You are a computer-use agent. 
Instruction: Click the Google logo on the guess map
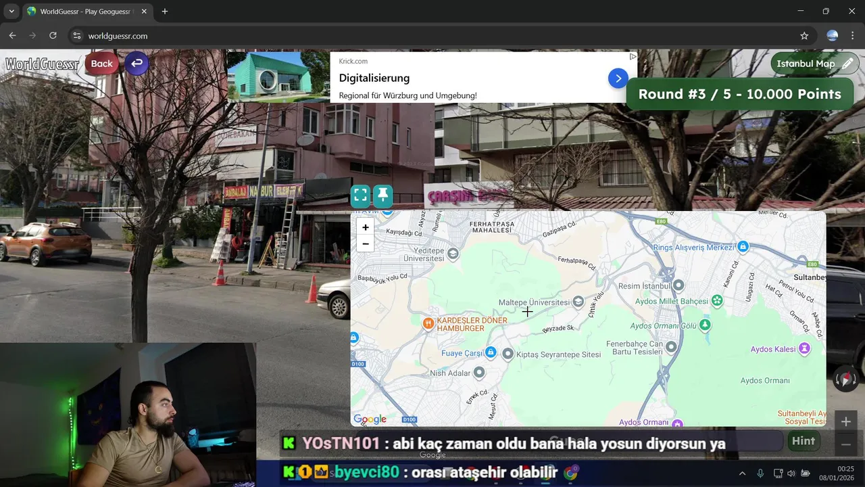(x=370, y=419)
